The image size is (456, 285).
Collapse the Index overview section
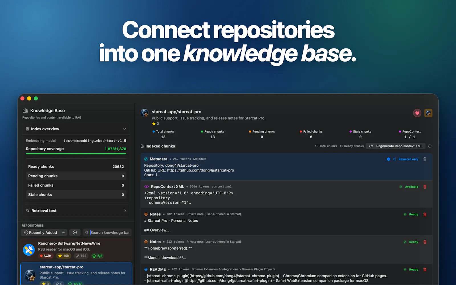pyautogui.click(x=125, y=129)
